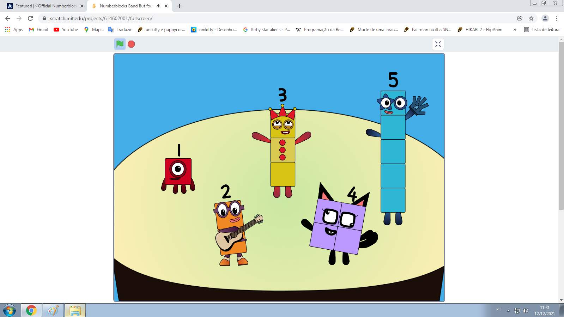Viewport: 564px width, 317px height.
Task: Open the Programação da Re Wikipedia bookmark
Action: [320, 30]
